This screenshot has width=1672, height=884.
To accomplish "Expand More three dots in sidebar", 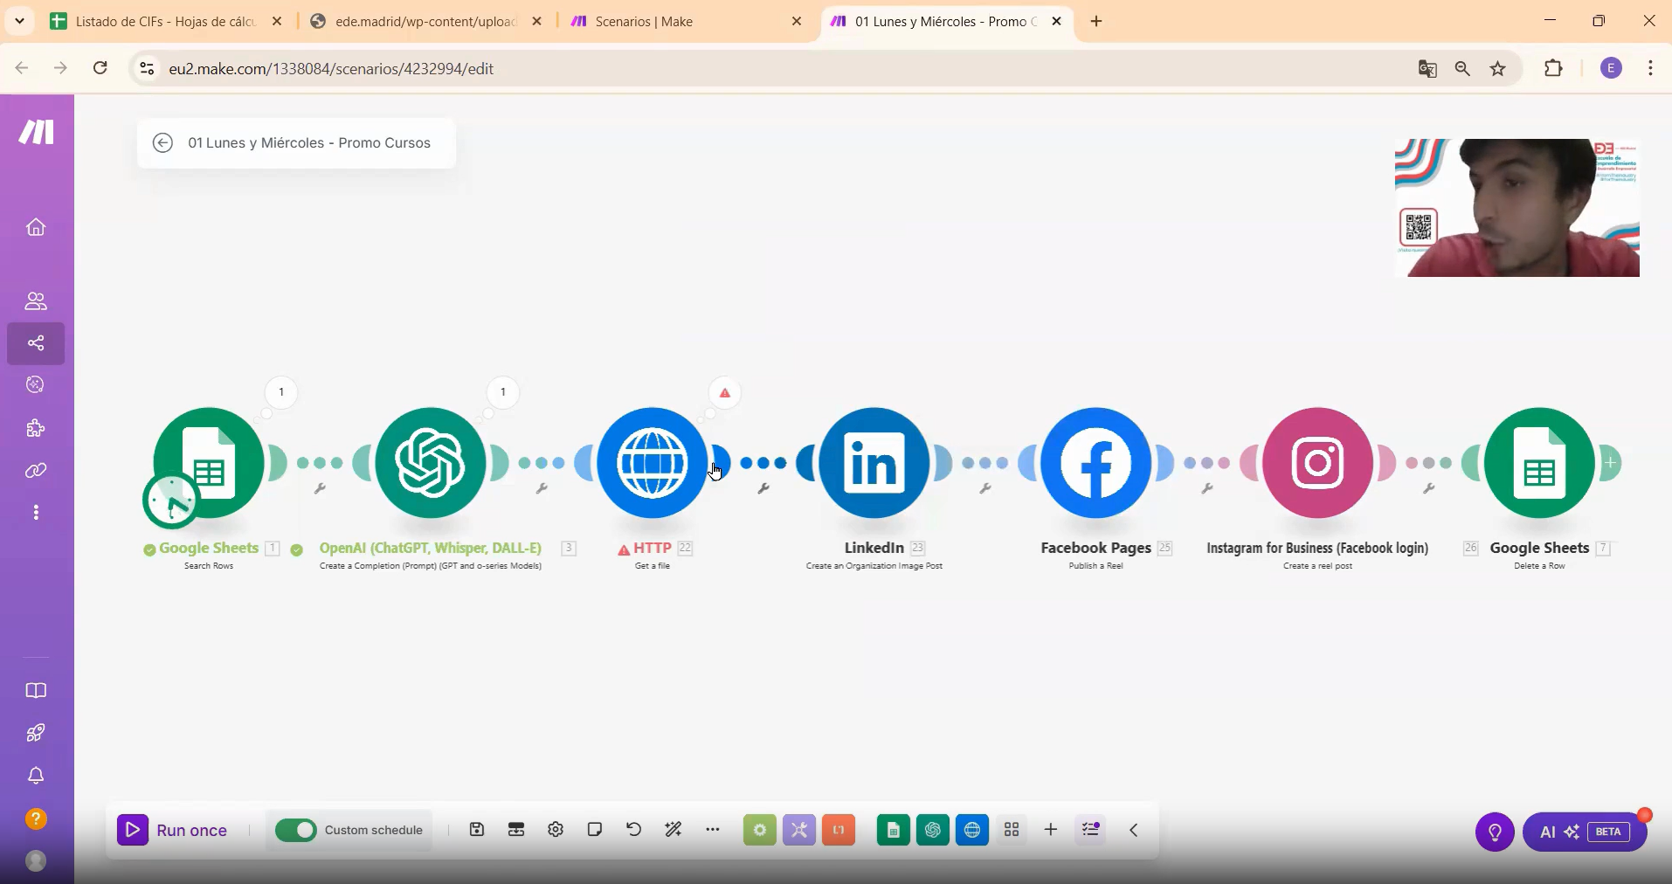I will (36, 513).
